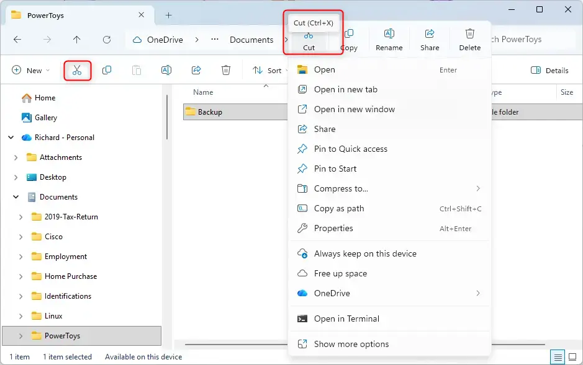The height and width of the screenshot is (365, 583).
Task: Go back with the left arrow
Action: tap(17, 39)
